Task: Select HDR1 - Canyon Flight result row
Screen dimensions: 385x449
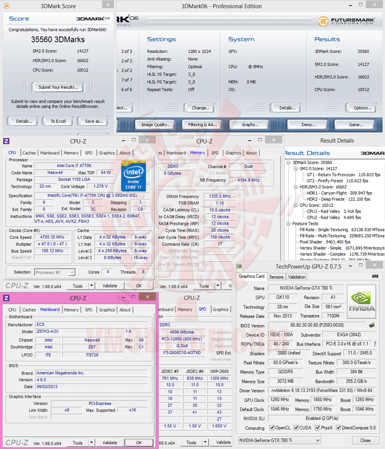Action: tap(340, 193)
